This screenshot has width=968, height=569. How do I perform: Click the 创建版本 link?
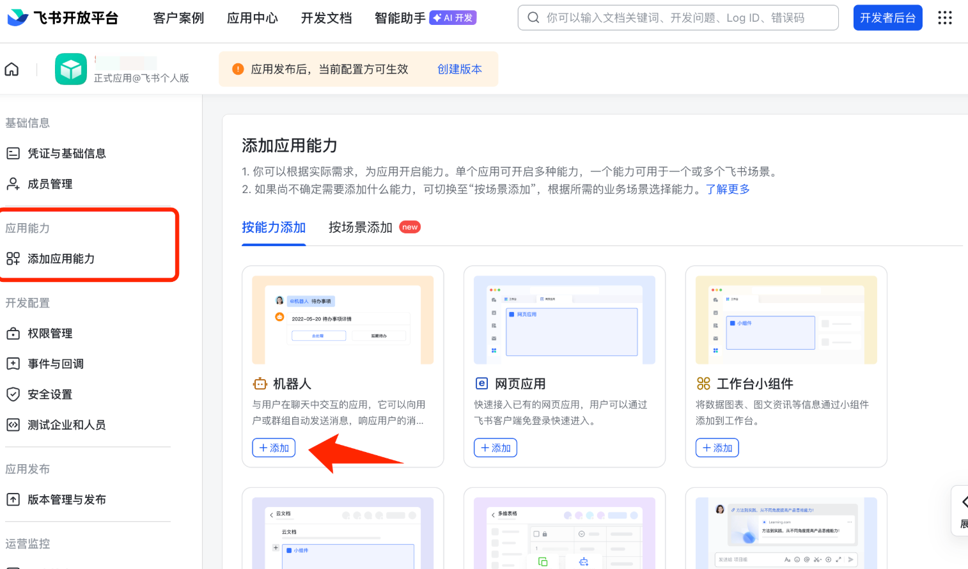pyautogui.click(x=460, y=69)
